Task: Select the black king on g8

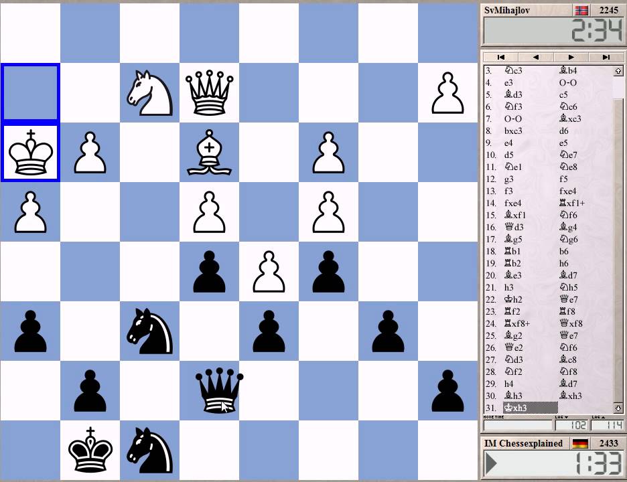Action: pyautogui.click(x=90, y=451)
